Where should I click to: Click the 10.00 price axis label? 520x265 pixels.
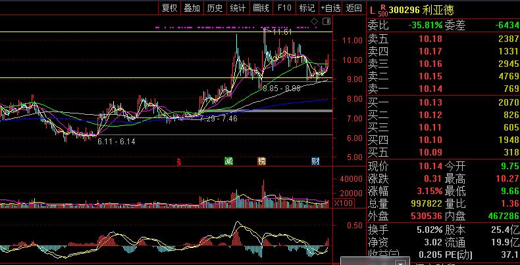tap(352, 60)
